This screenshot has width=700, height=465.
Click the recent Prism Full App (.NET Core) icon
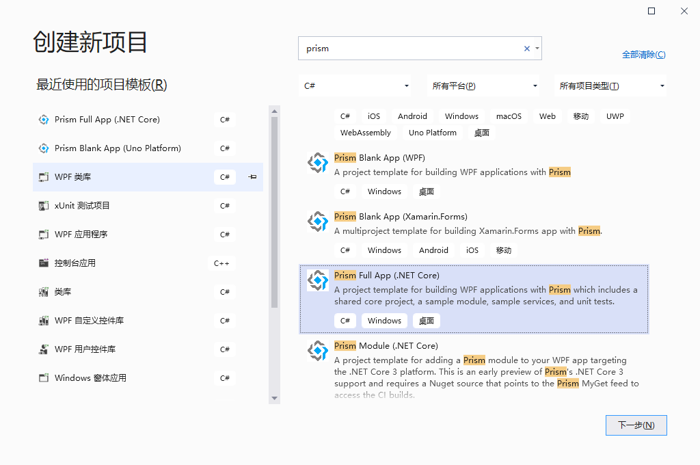tap(44, 120)
